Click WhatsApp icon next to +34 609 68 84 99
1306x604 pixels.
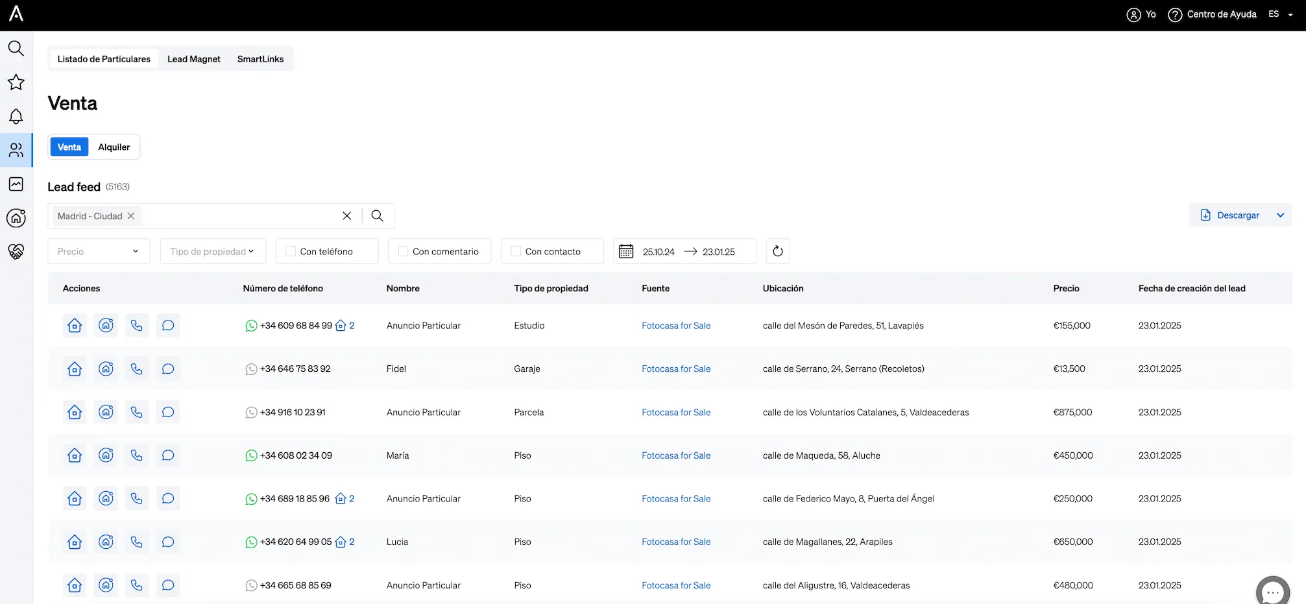(x=251, y=326)
